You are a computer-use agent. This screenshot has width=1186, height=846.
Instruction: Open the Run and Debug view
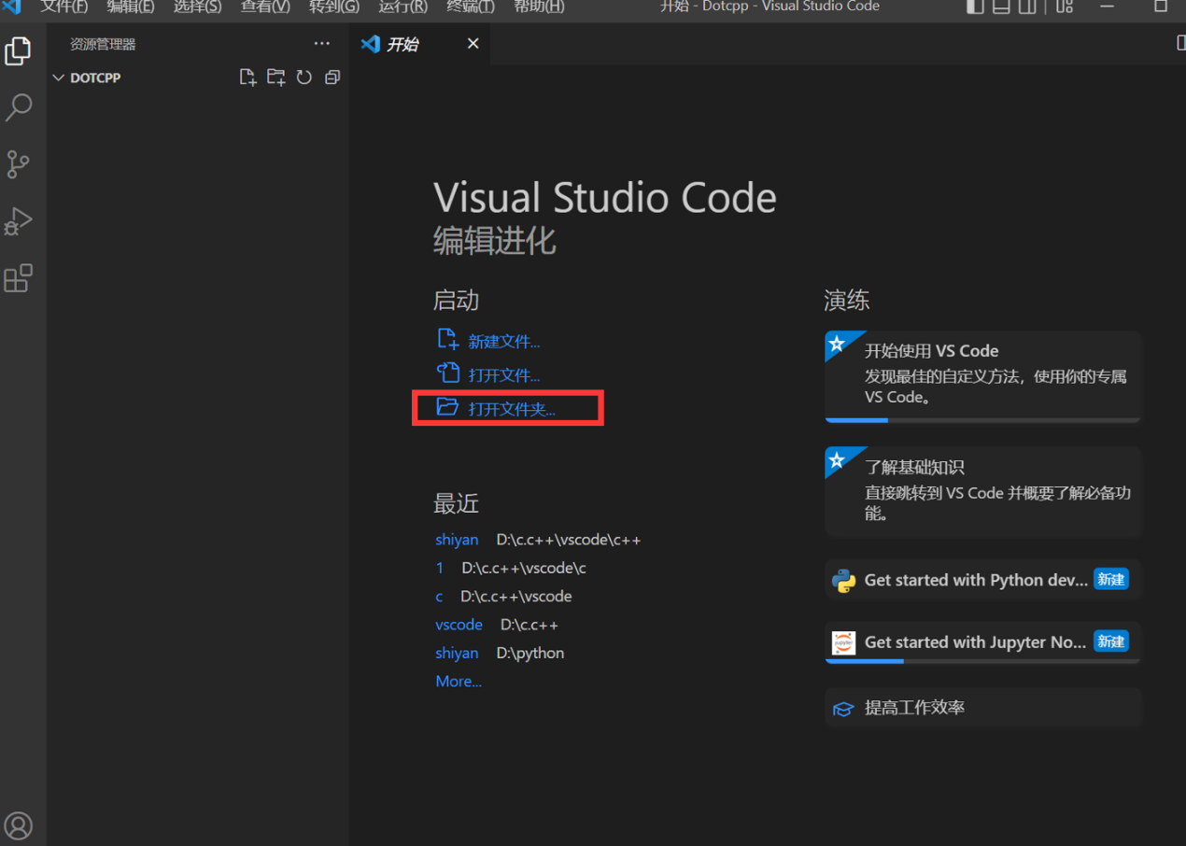coord(19,221)
